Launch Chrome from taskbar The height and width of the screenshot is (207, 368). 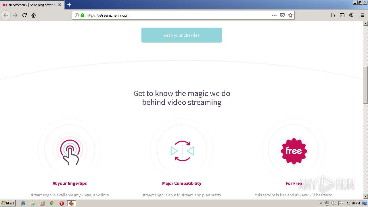52,203
